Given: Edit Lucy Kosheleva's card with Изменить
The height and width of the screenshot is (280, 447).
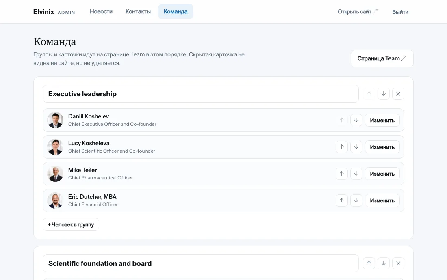Looking at the screenshot, I should pos(382,147).
